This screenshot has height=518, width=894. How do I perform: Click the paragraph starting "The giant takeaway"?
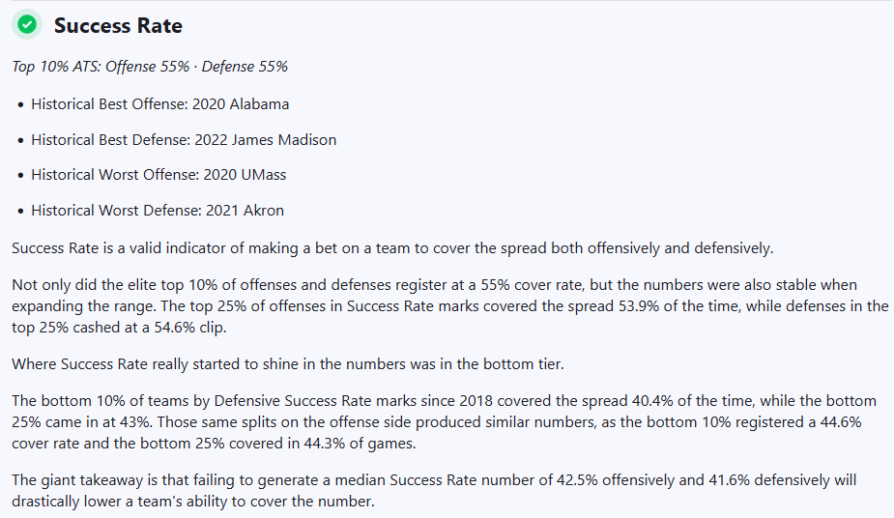[435, 490]
